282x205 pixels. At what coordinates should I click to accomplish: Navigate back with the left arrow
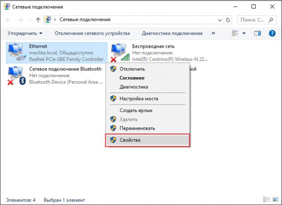pos(8,20)
